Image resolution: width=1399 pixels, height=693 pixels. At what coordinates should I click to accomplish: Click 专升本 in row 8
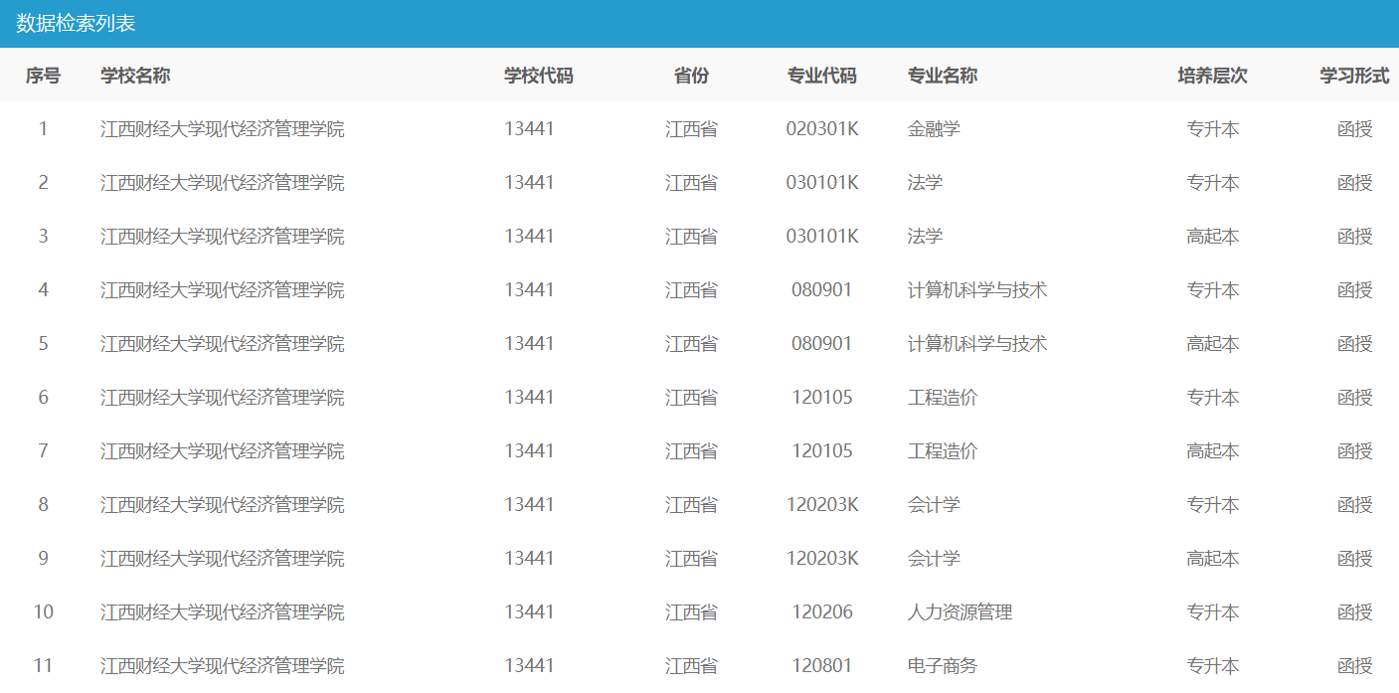pyautogui.click(x=1213, y=505)
